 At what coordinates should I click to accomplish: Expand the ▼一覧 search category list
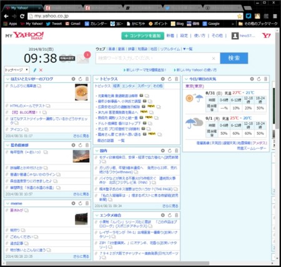coord(187,49)
